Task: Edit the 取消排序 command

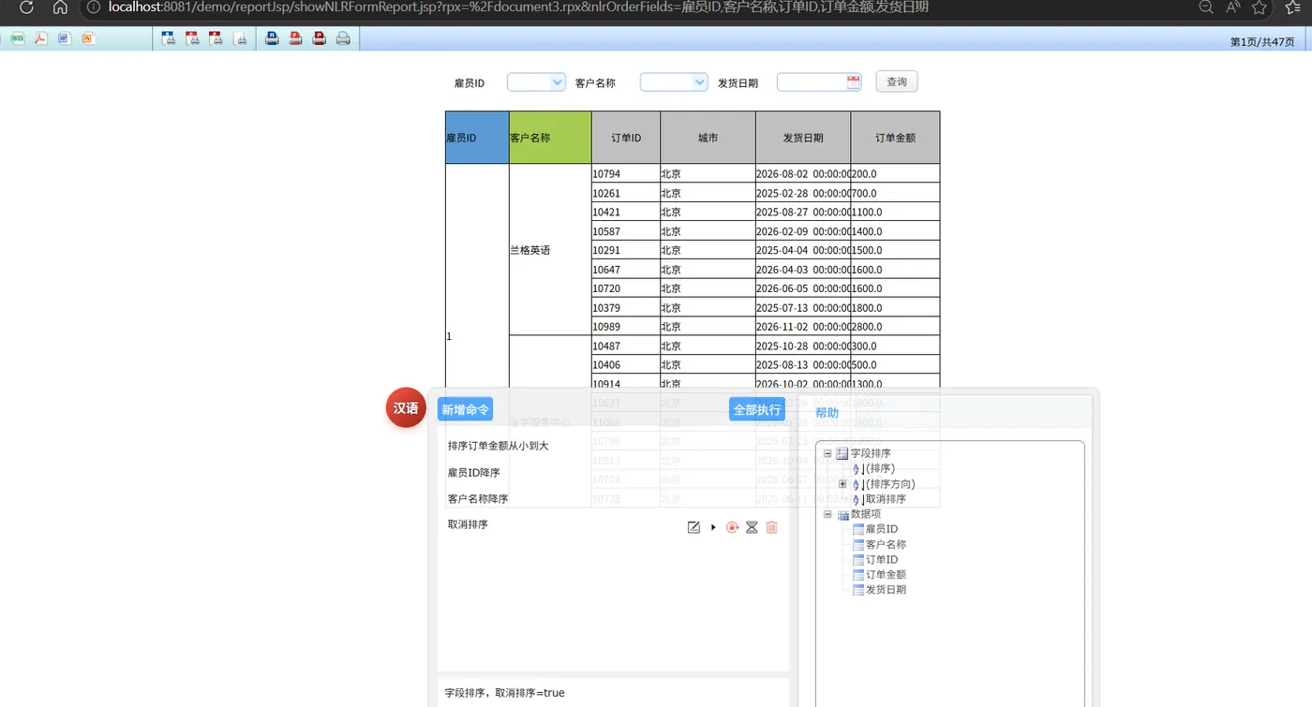Action: tap(693, 527)
